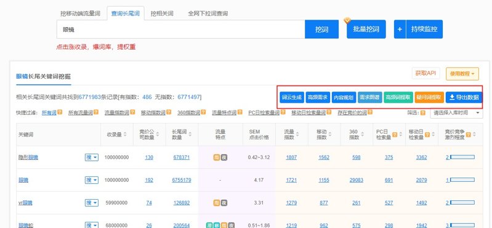Open the 请选择入库时间 dropdown
Screen dimensions: 492x228
click(x=456, y=112)
